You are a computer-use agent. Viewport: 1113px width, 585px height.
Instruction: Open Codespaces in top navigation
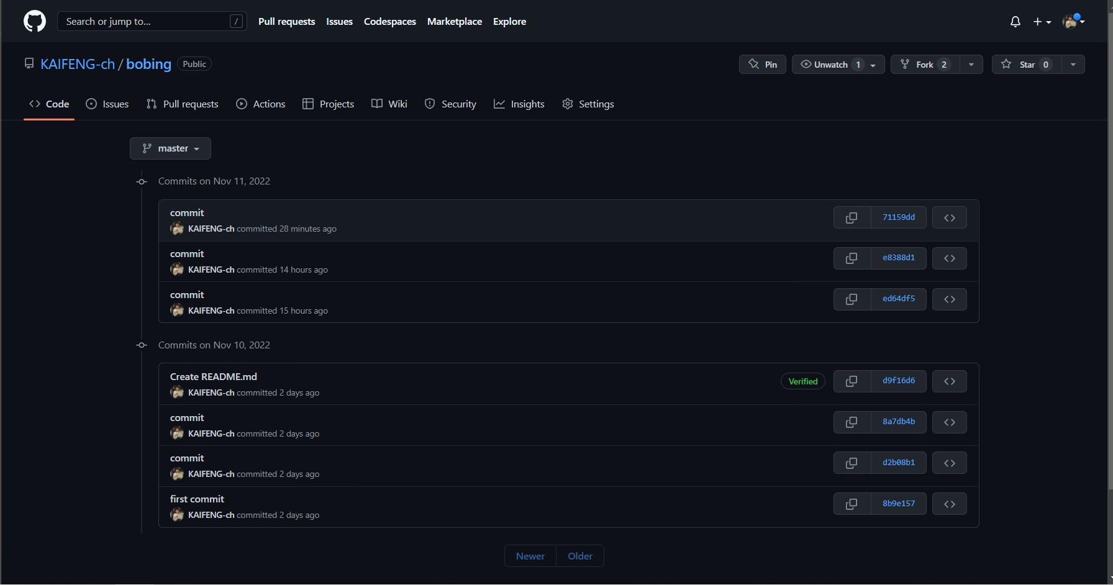(389, 21)
